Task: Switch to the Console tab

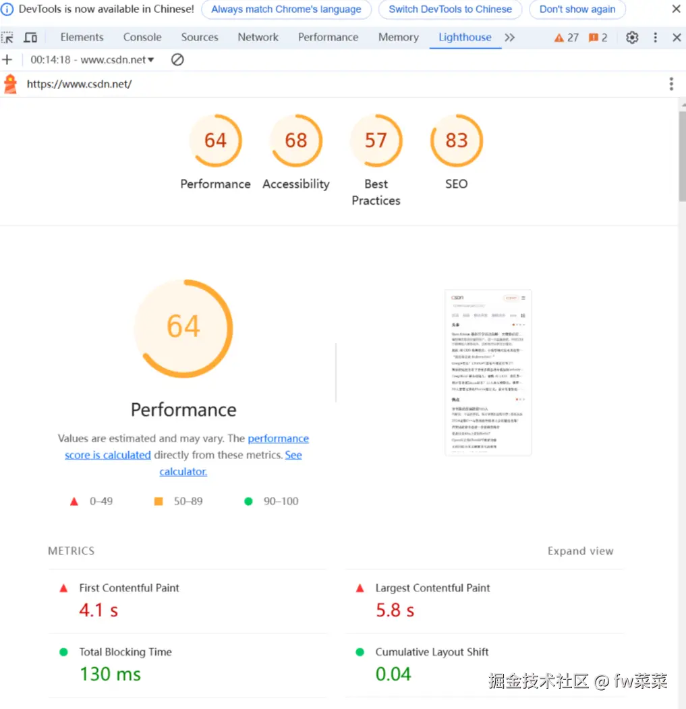Action: pos(142,38)
